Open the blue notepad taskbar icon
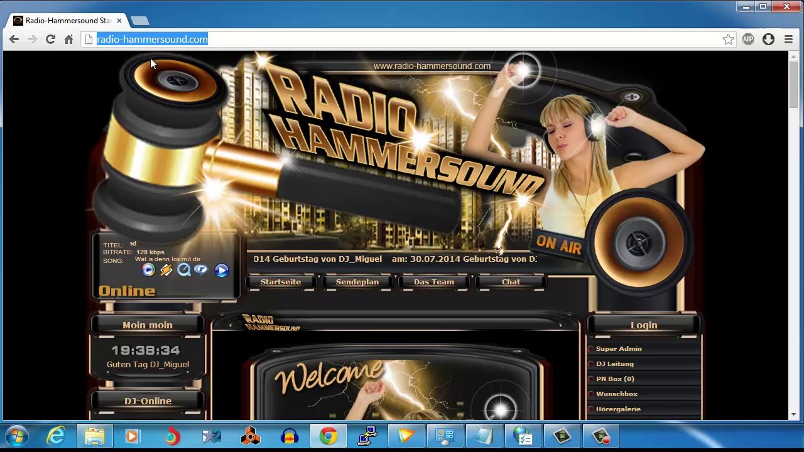804x452 pixels. 484,436
